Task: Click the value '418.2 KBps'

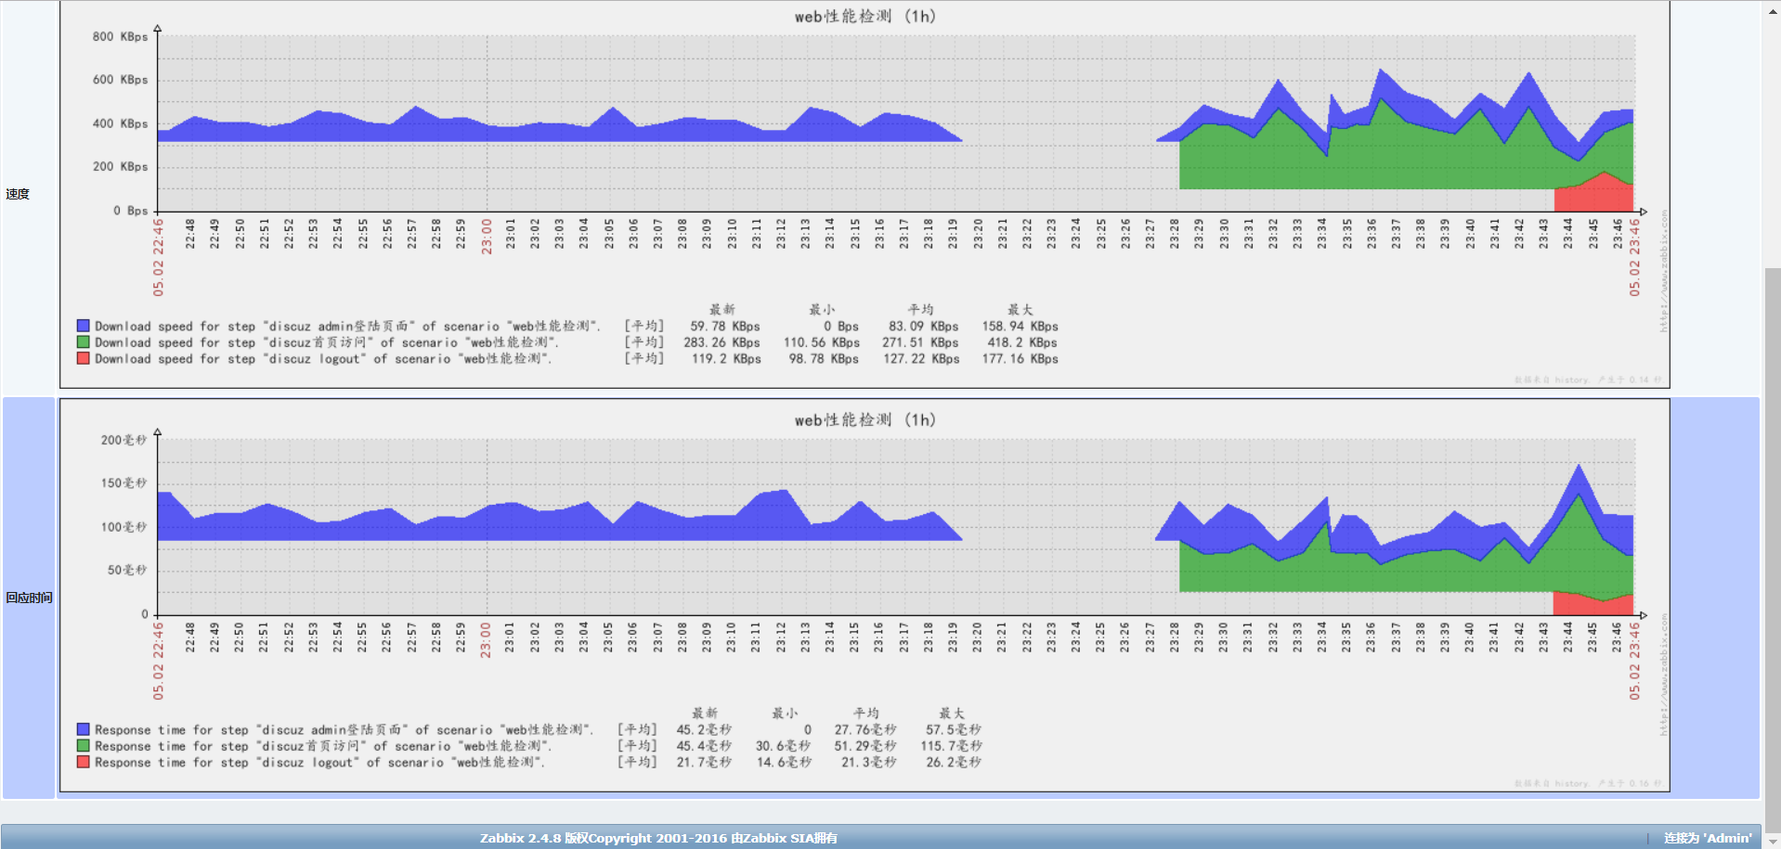Action: [1023, 342]
